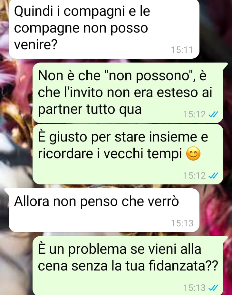Click the blue double-check beside "partner tutto qua"

213,114
